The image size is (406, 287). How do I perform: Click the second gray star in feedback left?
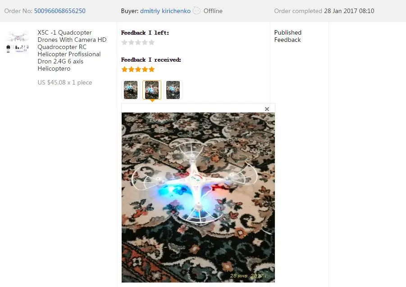point(131,42)
